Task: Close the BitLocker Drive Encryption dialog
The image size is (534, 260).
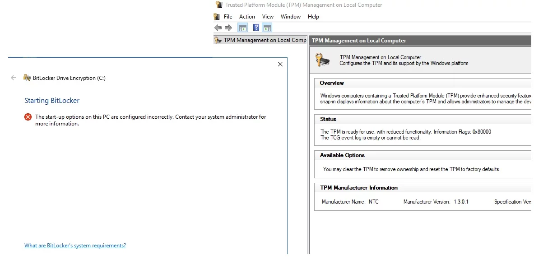Action: pyautogui.click(x=280, y=65)
